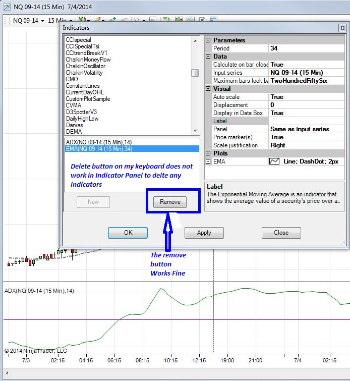Select D3SpotterV3 indicator

[81, 112]
